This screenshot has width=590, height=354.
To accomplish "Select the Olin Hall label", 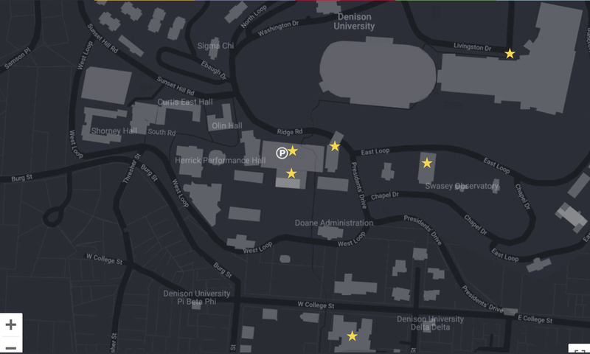I will click(x=227, y=125).
